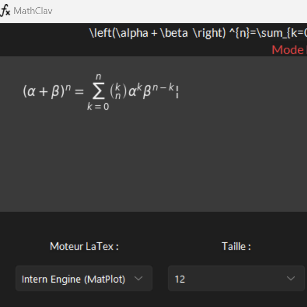
Task: Click the MathClav fx app icon
Action: click(5, 10)
